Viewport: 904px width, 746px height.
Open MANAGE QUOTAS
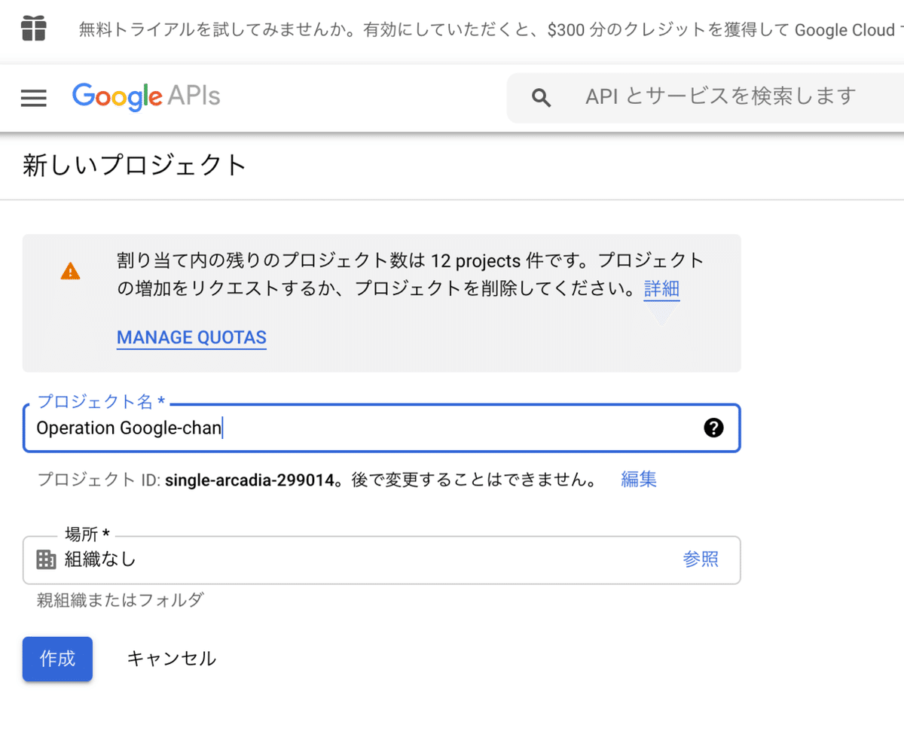coord(191,337)
